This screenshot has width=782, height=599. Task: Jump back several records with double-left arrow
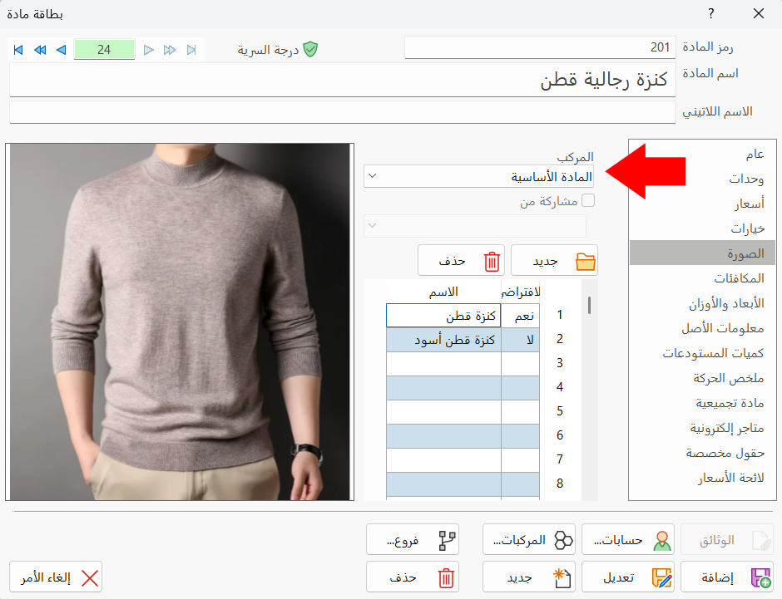pyautogui.click(x=40, y=50)
